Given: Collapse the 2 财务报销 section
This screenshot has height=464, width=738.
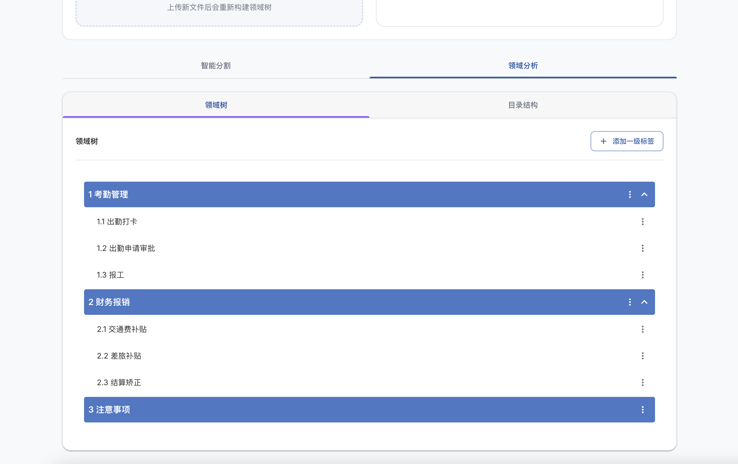Looking at the screenshot, I should (644, 302).
